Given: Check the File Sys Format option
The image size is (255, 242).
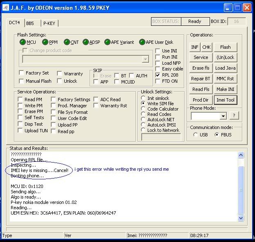Looking at the screenshot, I should [53, 112].
